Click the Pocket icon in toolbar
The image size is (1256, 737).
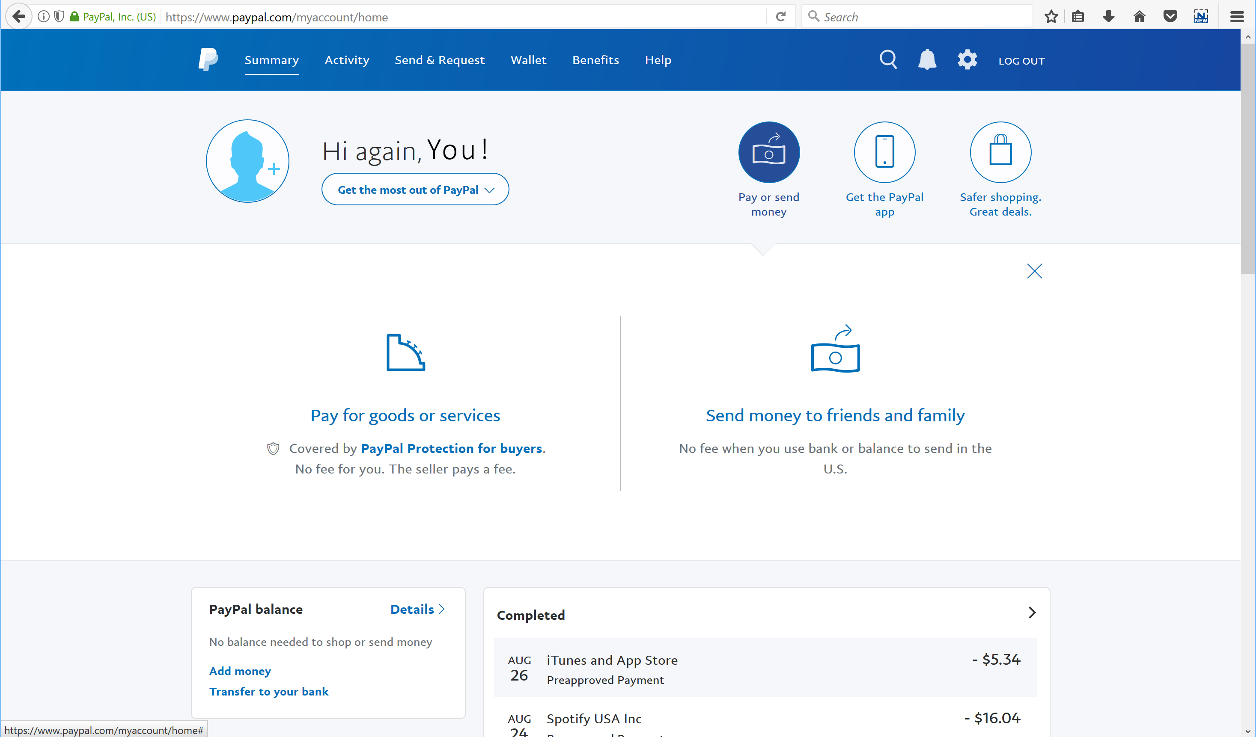1170,17
